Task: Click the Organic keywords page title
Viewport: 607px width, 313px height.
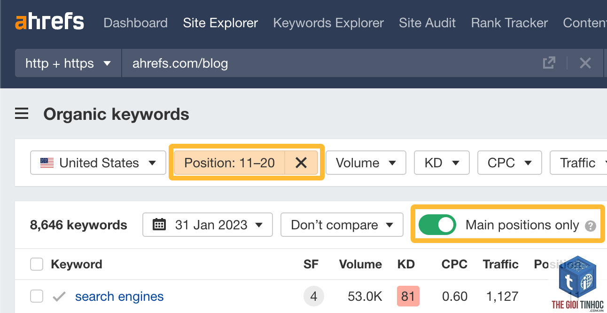Action: [117, 114]
